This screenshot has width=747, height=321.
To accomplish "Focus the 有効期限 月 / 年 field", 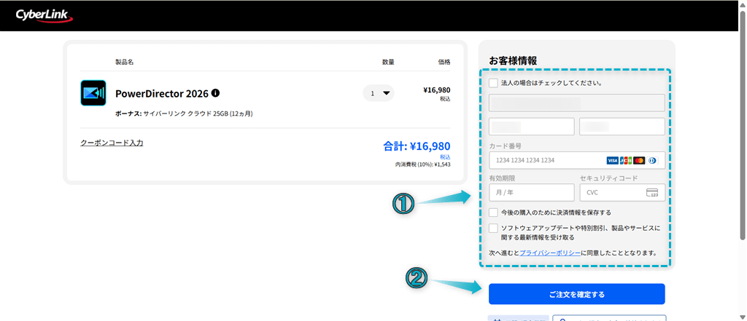I will coord(532,193).
